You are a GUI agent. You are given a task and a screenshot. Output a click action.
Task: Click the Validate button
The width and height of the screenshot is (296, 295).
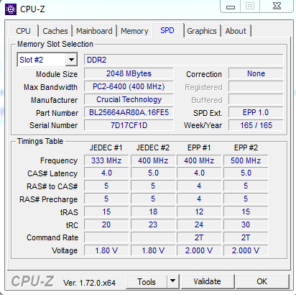208,281
